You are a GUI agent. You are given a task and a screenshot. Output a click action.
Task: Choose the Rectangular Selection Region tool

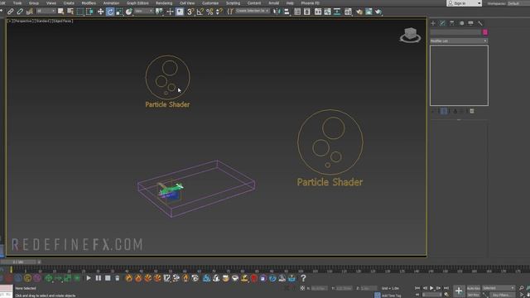tap(79, 12)
